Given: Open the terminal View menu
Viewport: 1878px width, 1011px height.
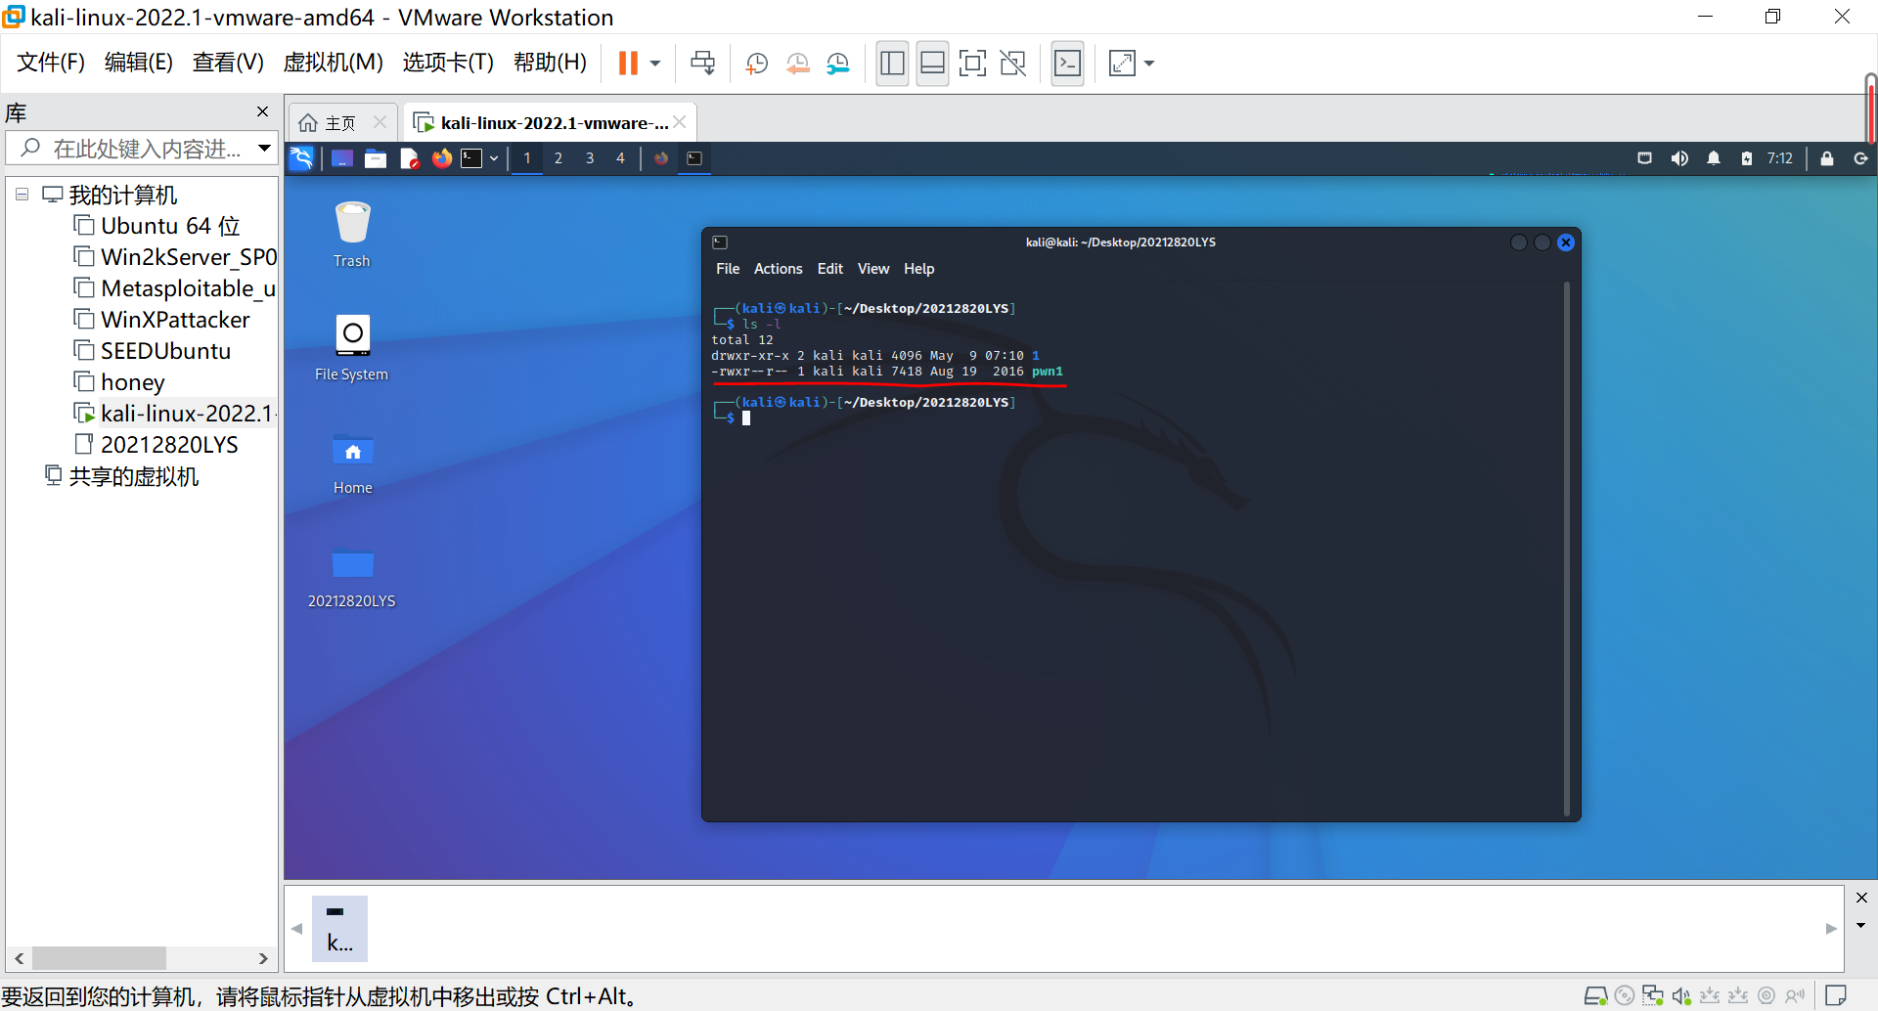Looking at the screenshot, I should click(x=873, y=269).
